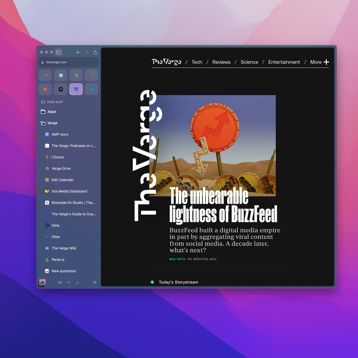
Task: Click the plus button in sidebar footer
Action: click(95, 282)
